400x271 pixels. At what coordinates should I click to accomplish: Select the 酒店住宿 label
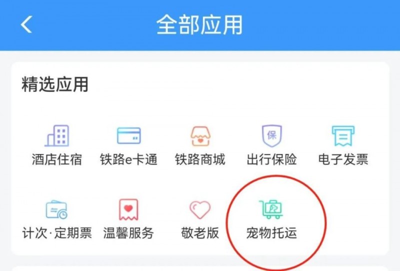click(x=57, y=159)
